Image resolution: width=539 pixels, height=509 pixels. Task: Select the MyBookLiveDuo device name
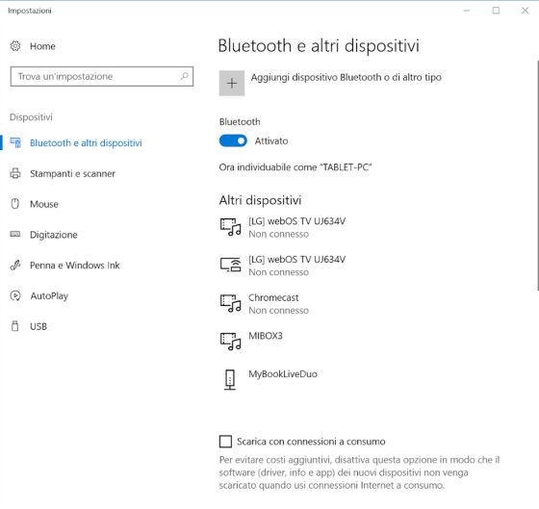click(x=283, y=374)
